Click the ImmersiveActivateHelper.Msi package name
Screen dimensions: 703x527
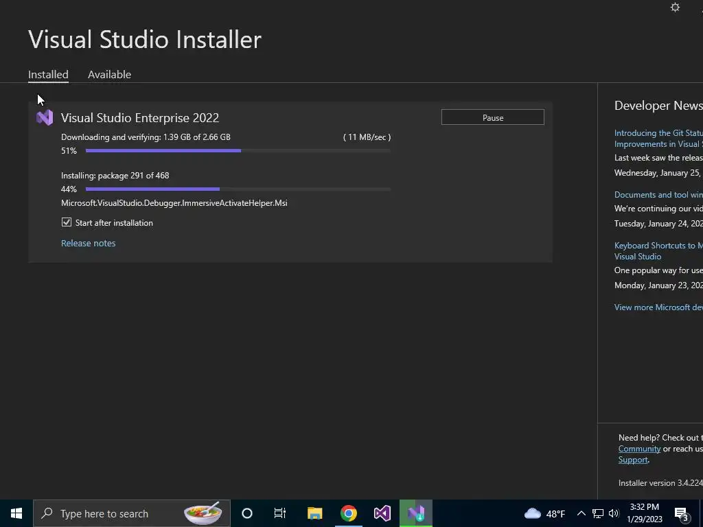(x=174, y=203)
